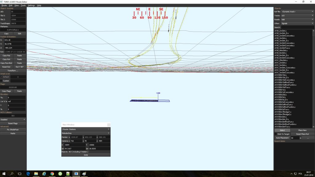Image resolution: width=315 pixels, height=177 pixels.
Task: Expand the MSTS Collision Disabled dropdown
Action: pos(13,120)
